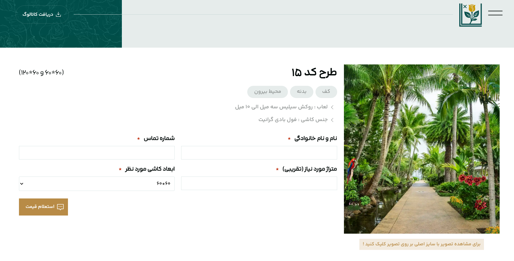Click the chevron beside جنس کاشی
This screenshot has width=514, height=261.
tap(332, 120)
